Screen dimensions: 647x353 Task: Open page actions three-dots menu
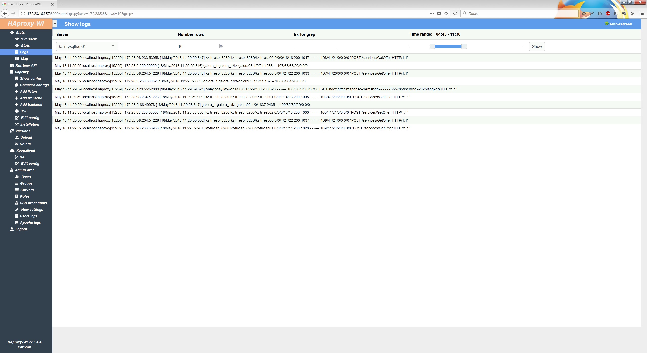pyautogui.click(x=432, y=13)
